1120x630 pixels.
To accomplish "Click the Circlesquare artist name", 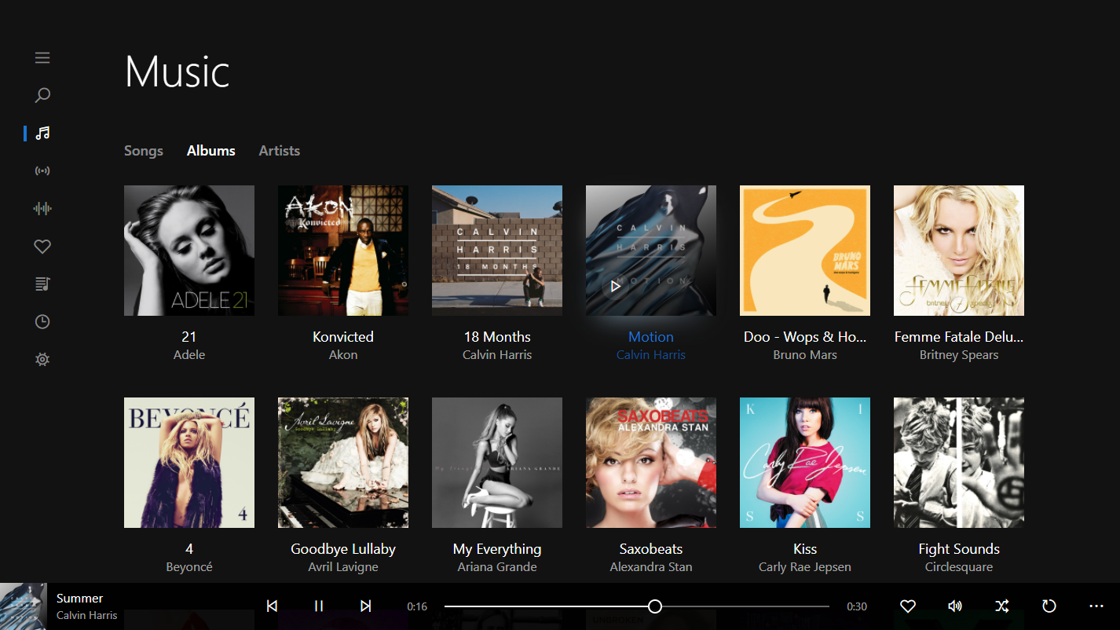I will tap(959, 567).
